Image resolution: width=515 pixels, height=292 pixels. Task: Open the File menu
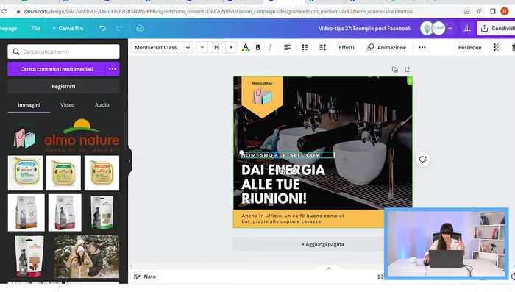(x=35, y=28)
